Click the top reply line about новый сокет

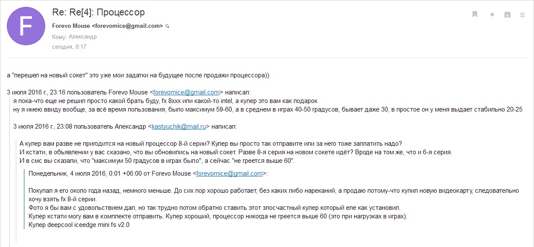pyautogui.click(x=138, y=75)
